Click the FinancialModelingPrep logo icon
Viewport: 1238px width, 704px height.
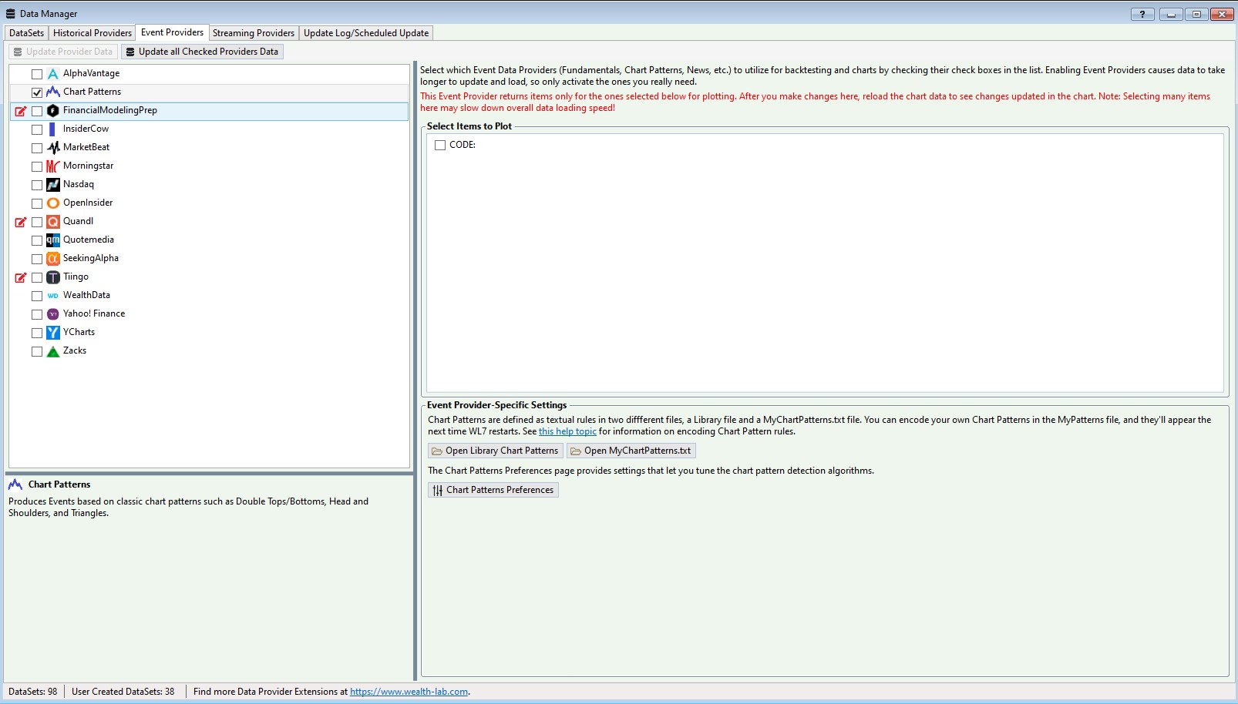(53, 111)
